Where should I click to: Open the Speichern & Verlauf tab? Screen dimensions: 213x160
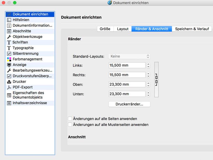point(192,29)
